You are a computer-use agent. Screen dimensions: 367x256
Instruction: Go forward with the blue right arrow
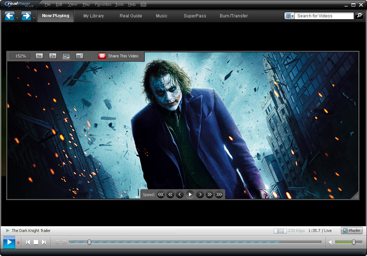[26, 16]
